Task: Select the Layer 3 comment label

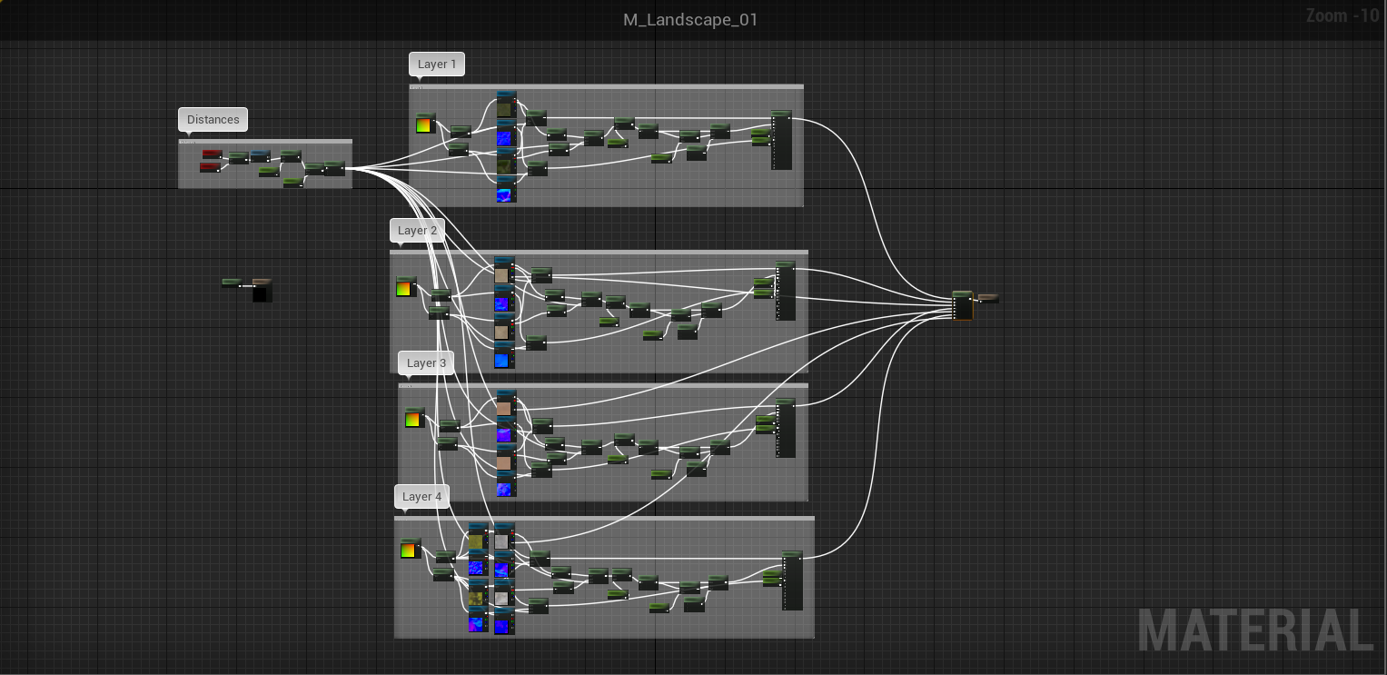Action: tap(426, 362)
